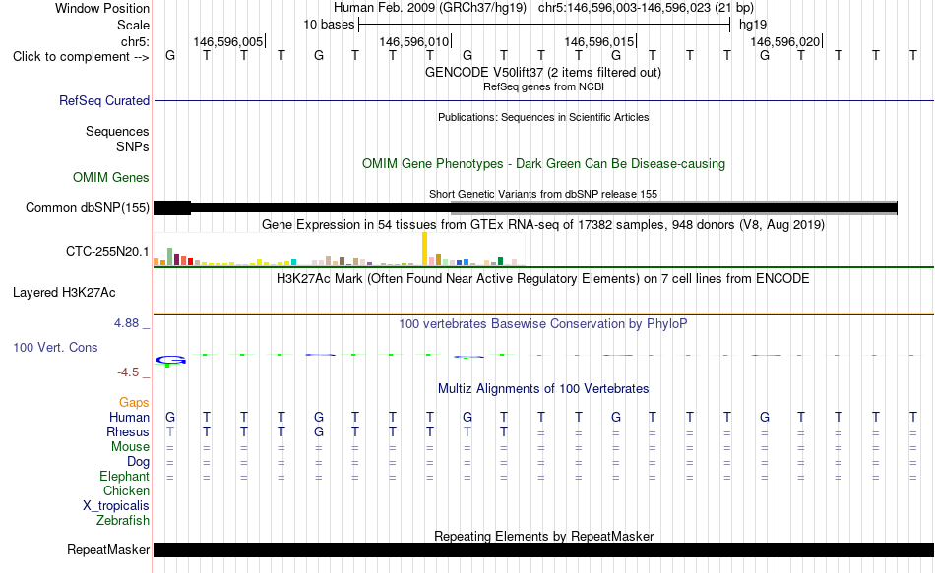Click the Dog species label

138,462
